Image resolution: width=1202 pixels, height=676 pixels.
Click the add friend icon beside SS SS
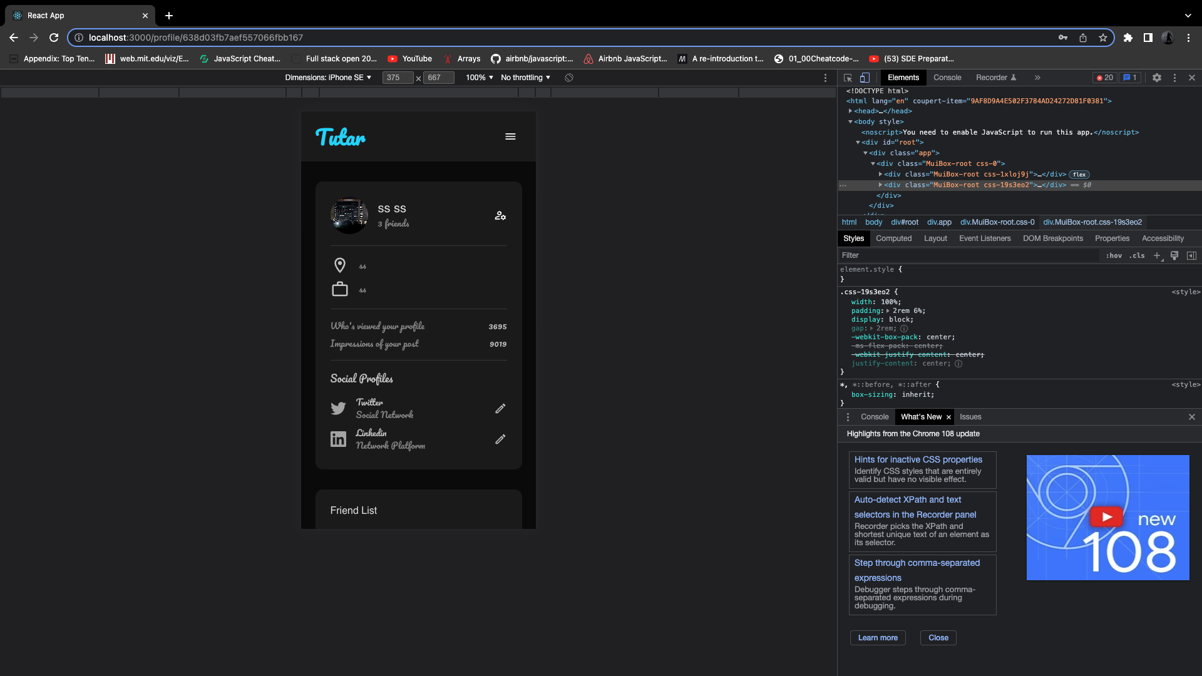(500, 215)
